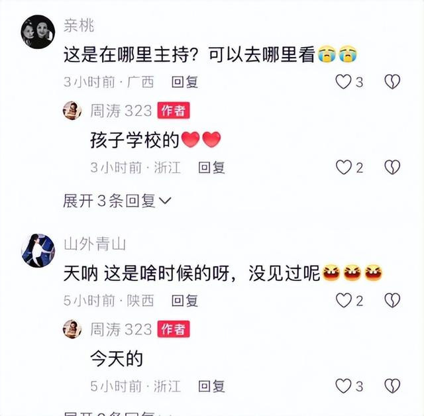424x416 pixels.
Task: Open username 亲桃 profile link
Action: (79, 26)
